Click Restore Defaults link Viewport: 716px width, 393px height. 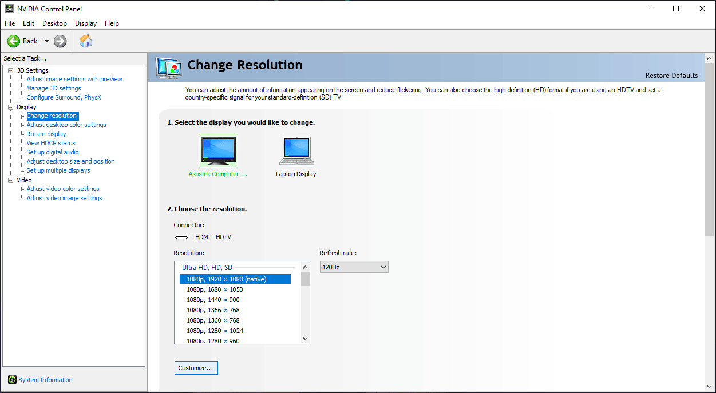[671, 76]
